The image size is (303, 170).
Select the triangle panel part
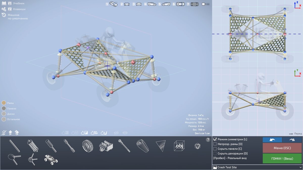click(x=161, y=146)
